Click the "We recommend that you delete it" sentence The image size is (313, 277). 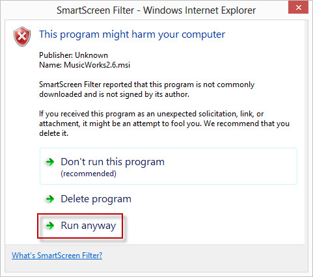[x=164, y=128]
